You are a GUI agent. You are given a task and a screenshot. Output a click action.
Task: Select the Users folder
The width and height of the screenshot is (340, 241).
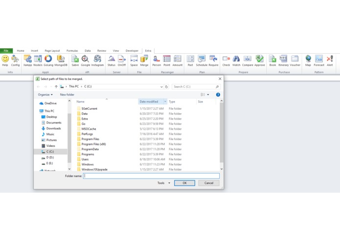(x=83, y=160)
